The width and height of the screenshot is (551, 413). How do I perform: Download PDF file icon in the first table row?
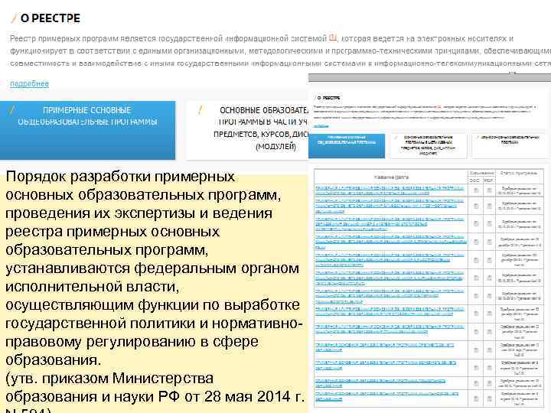tap(489, 190)
